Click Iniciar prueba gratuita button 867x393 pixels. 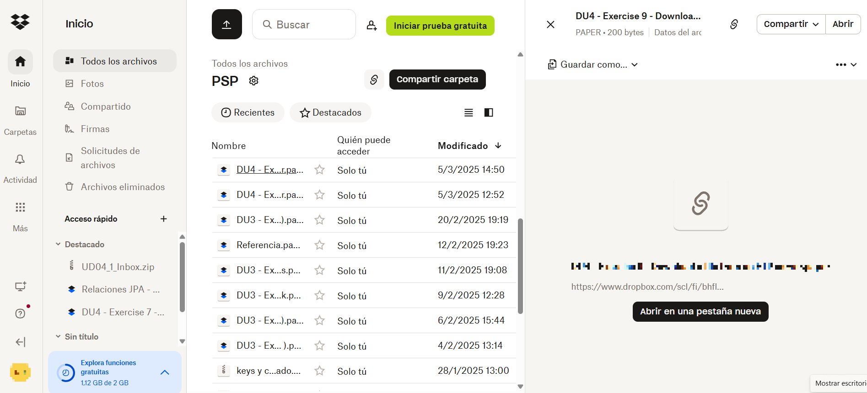[x=440, y=26]
